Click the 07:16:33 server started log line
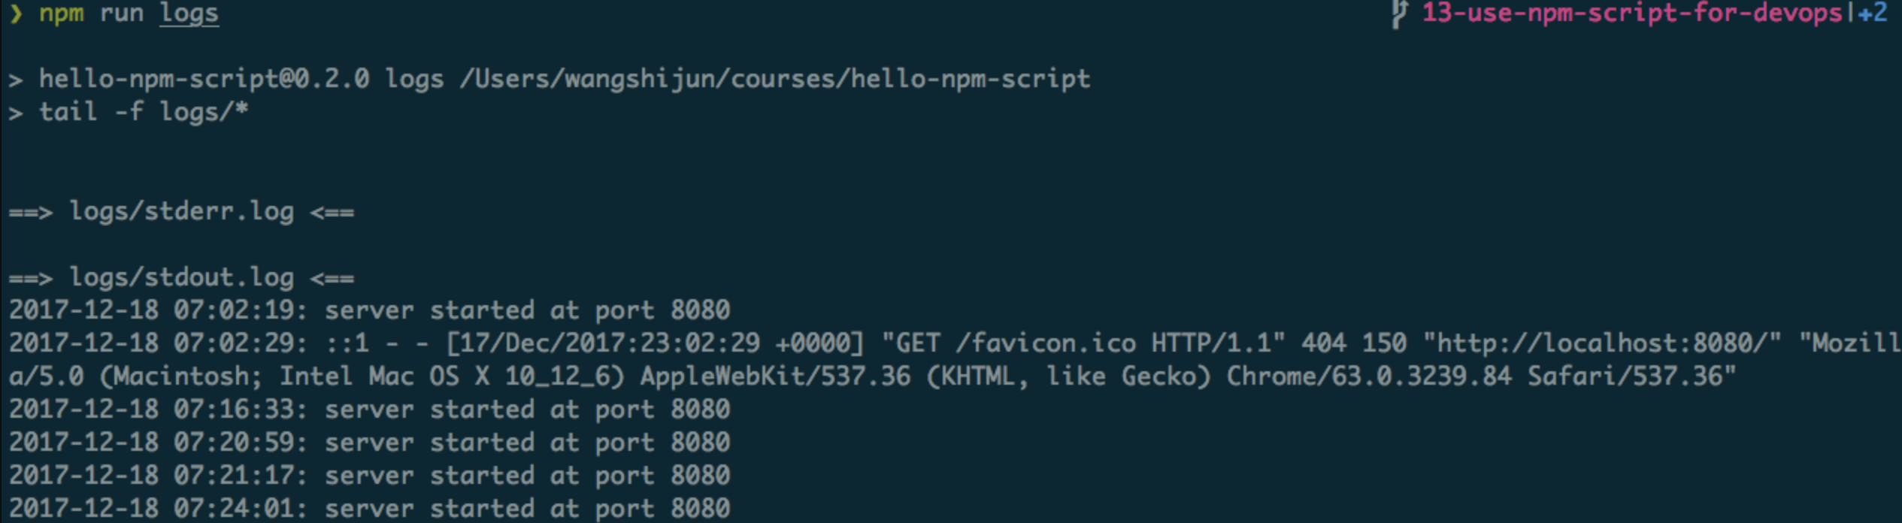 (x=369, y=410)
